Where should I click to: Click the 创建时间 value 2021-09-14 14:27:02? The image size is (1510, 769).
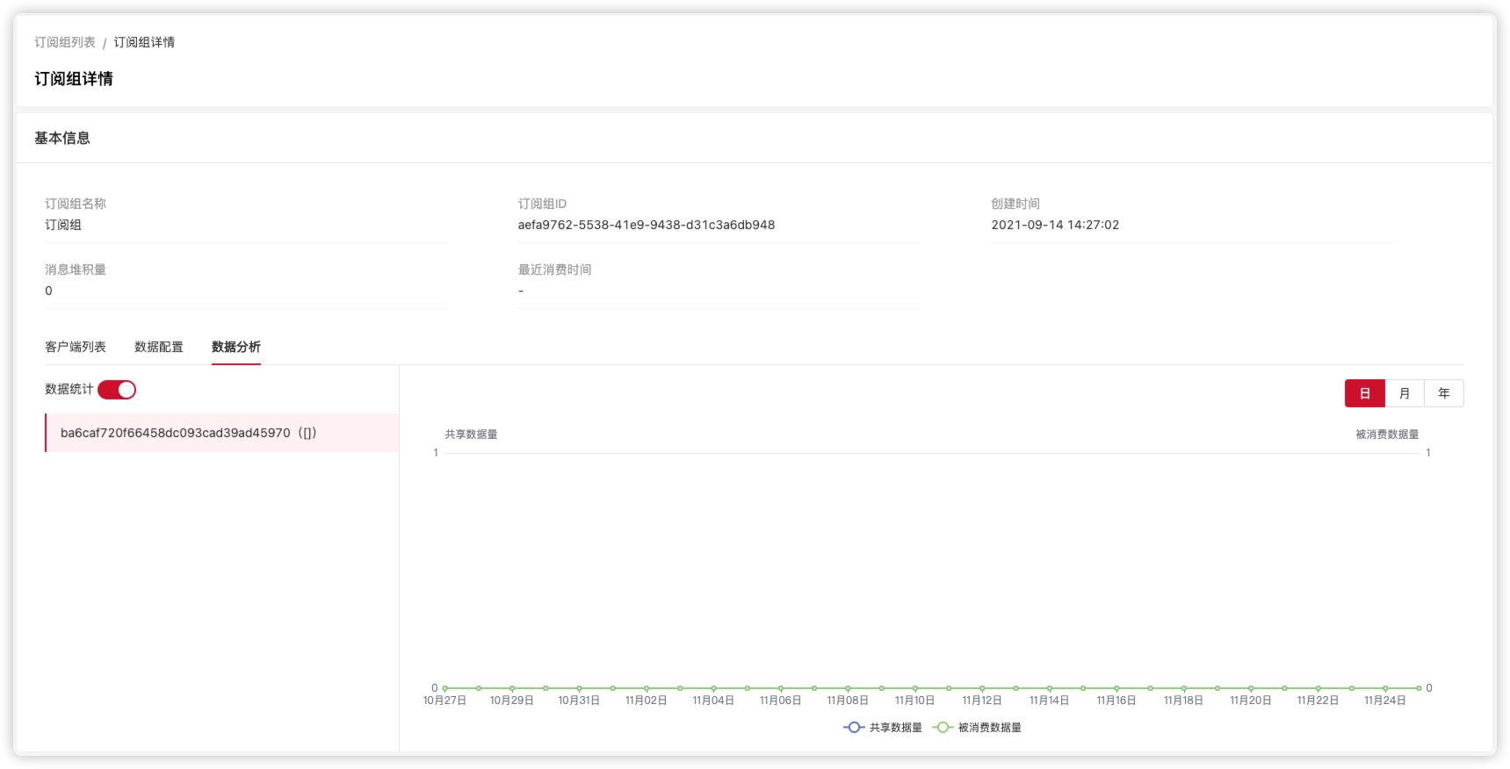tap(1055, 225)
